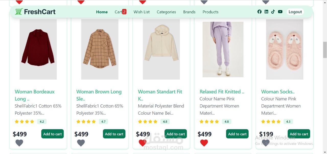Toggle wishlist heart for Woman Brown Long Sleeve
Screen dimensions: 327x154
tap(81, 143)
